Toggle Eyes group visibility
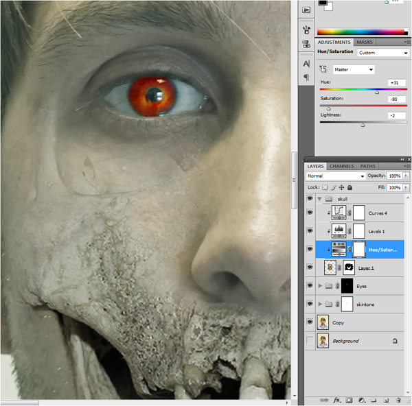The image size is (412, 406). point(310,285)
